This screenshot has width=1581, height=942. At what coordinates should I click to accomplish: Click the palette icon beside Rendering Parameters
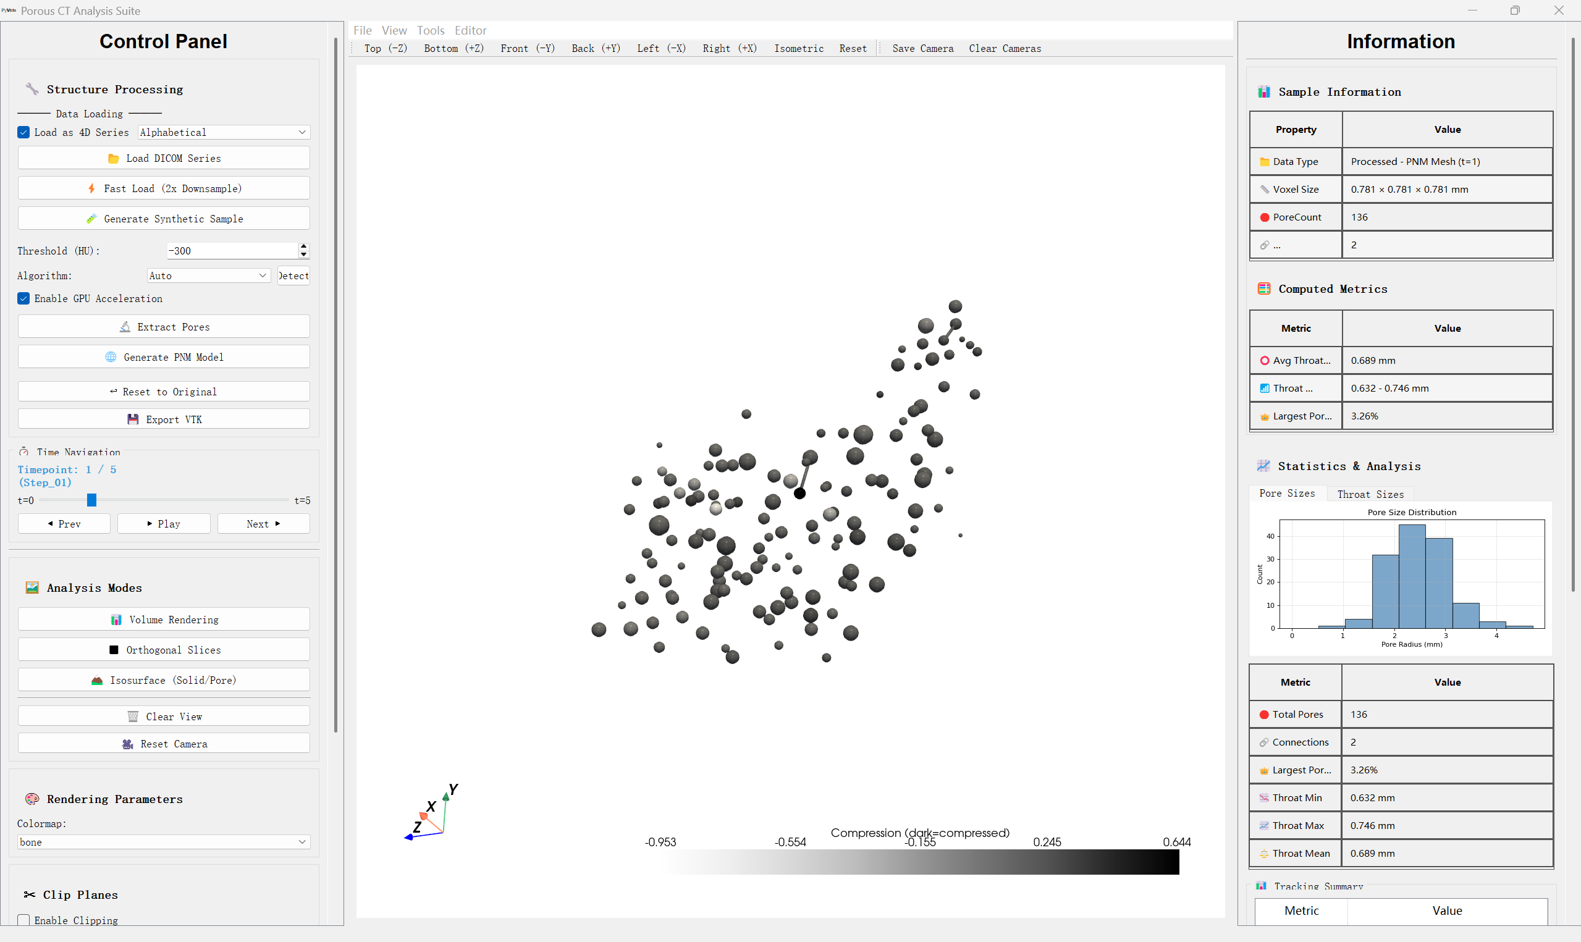[32, 799]
